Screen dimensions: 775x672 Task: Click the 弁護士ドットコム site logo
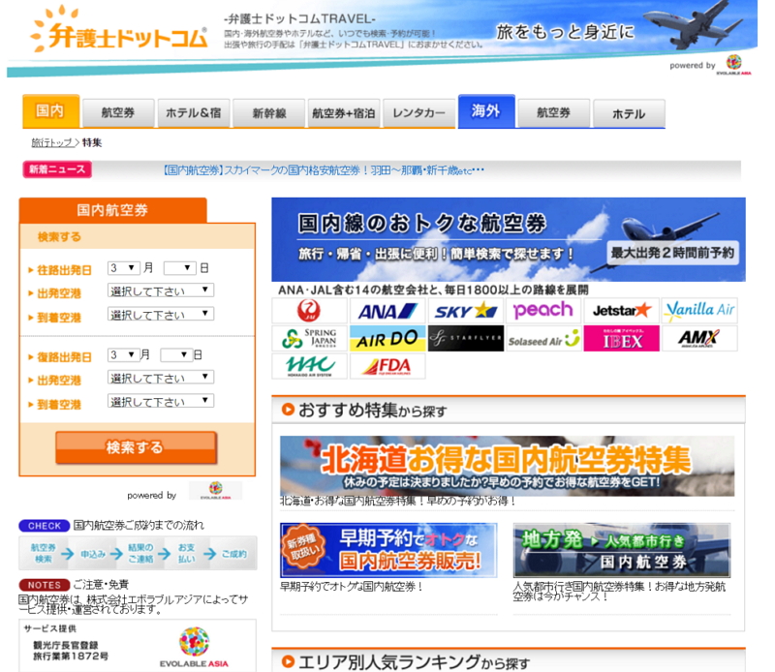(118, 31)
